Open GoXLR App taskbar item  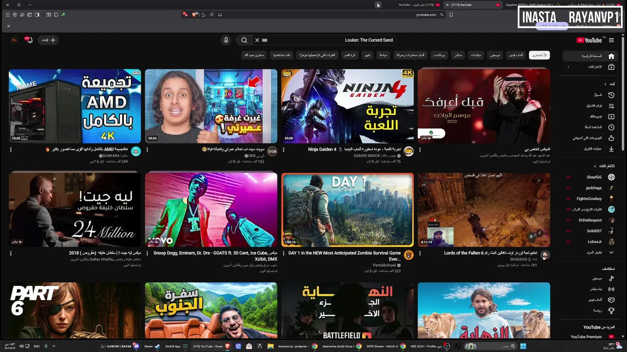[x=176, y=346]
